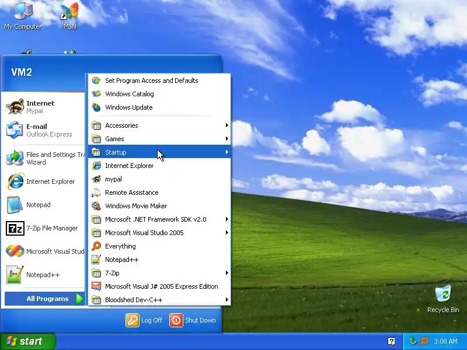The image size is (467, 350).
Task: Click Internet Explorer icon in All Programs list
Action: click(x=96, y=166)
